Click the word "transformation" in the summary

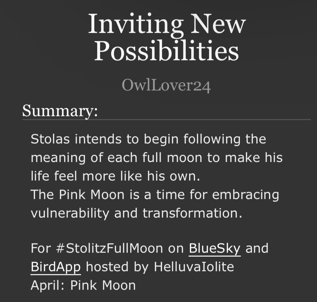[x=192, y=213]
